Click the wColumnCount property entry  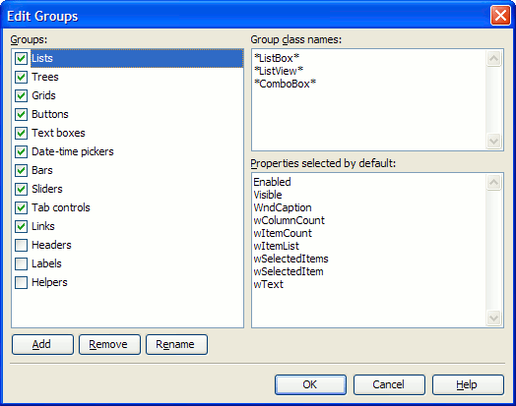pos(289,220)
